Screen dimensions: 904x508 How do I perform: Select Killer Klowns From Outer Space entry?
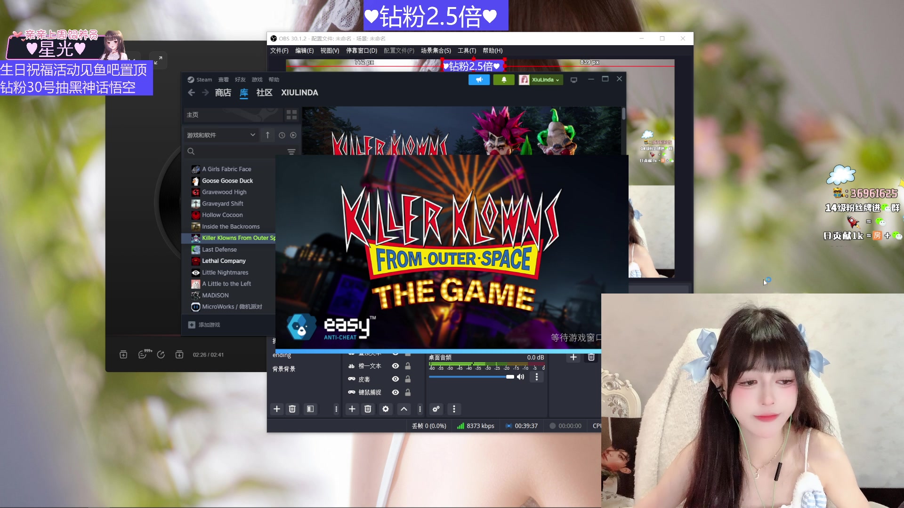[229, 238]
